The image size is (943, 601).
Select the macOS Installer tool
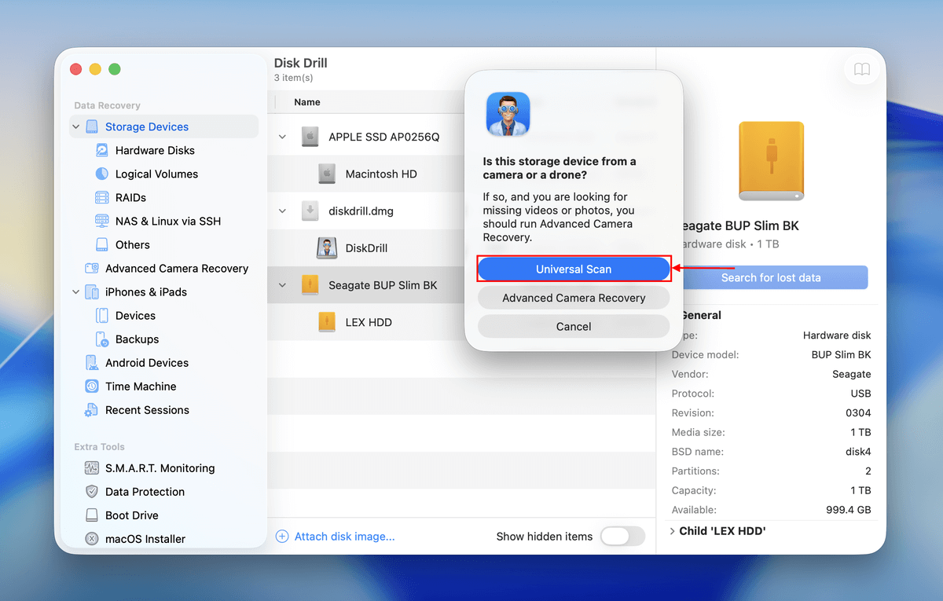point(144,539)
